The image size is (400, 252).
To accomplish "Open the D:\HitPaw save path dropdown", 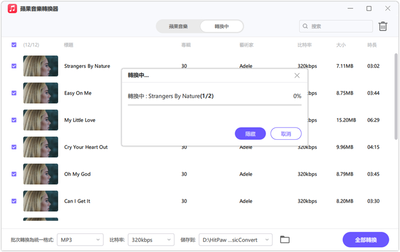I will click(235, 240).
